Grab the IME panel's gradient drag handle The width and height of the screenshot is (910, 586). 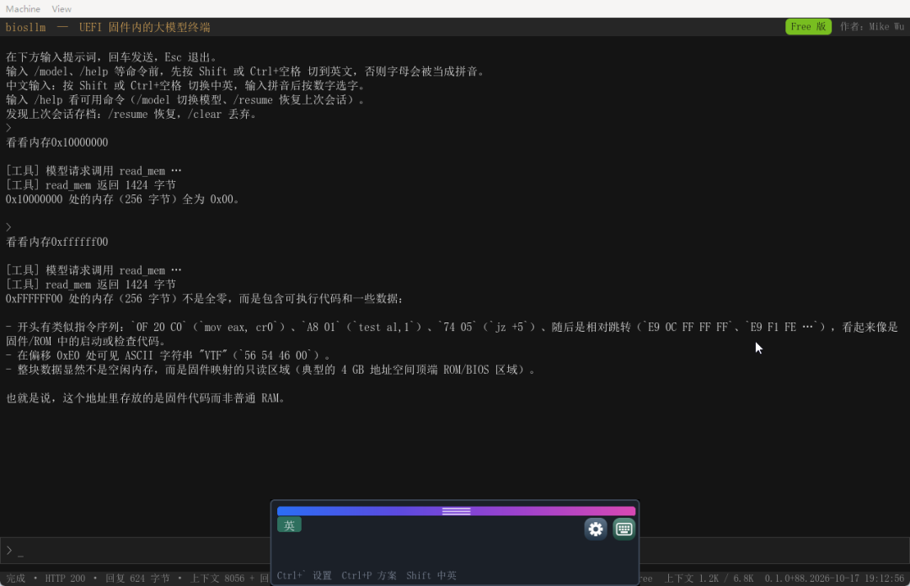point(456,510)
